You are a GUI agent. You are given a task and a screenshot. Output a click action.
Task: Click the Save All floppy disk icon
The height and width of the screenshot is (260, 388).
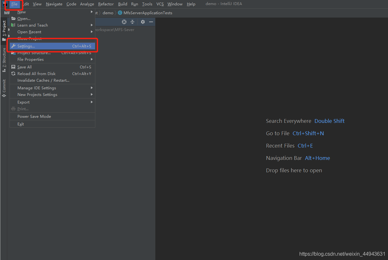13,67
